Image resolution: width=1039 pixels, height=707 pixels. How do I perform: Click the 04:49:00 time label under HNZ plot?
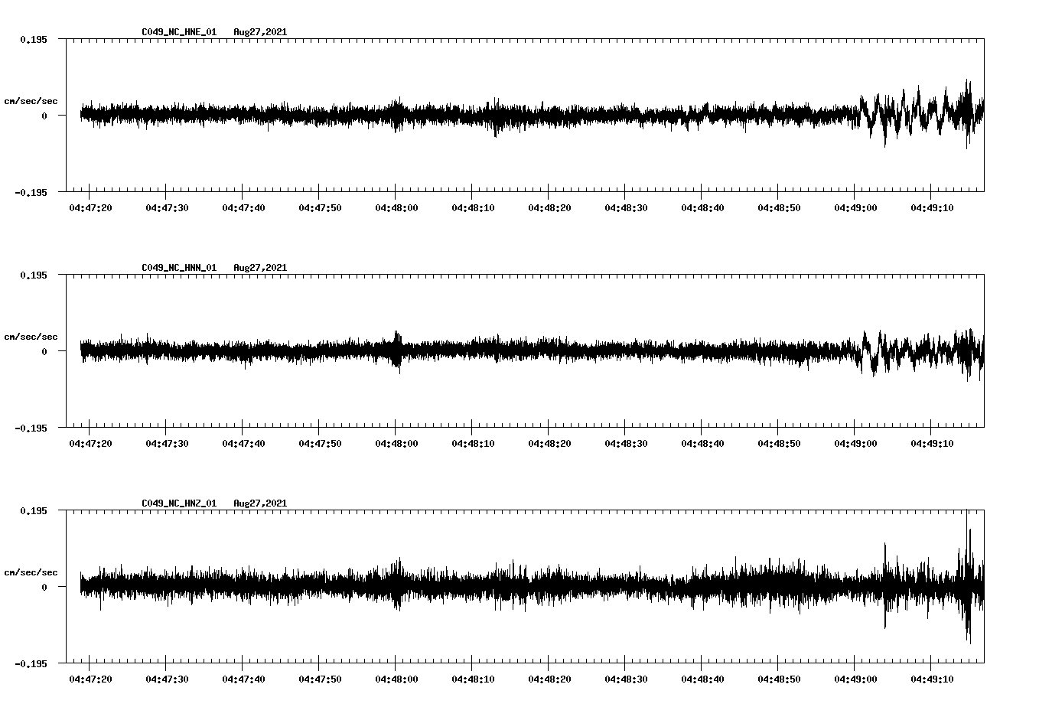point(855,679)
